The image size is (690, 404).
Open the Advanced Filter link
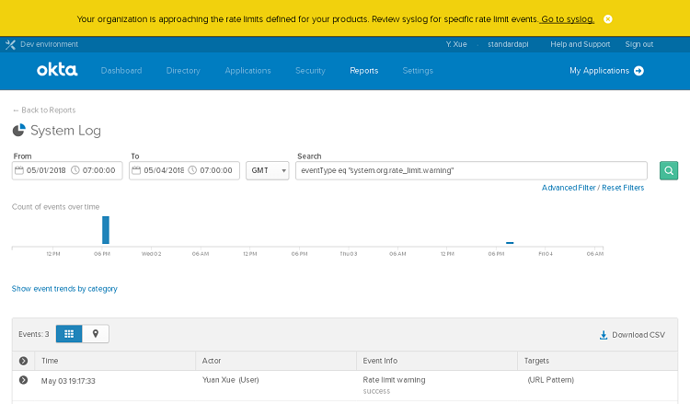click(569, 188)
